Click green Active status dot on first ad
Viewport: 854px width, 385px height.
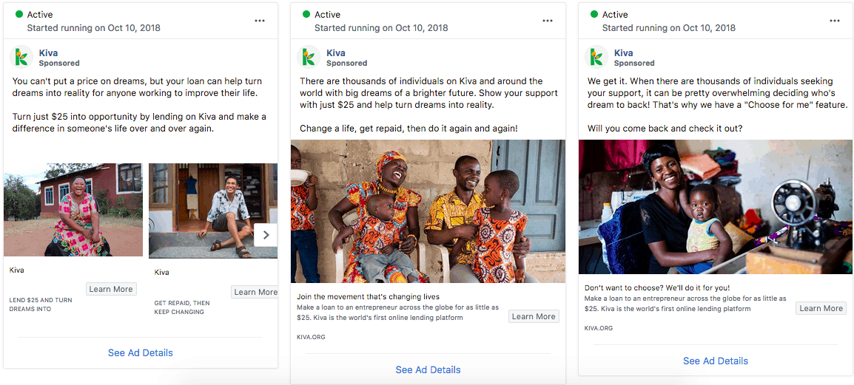tap(19, 14)
